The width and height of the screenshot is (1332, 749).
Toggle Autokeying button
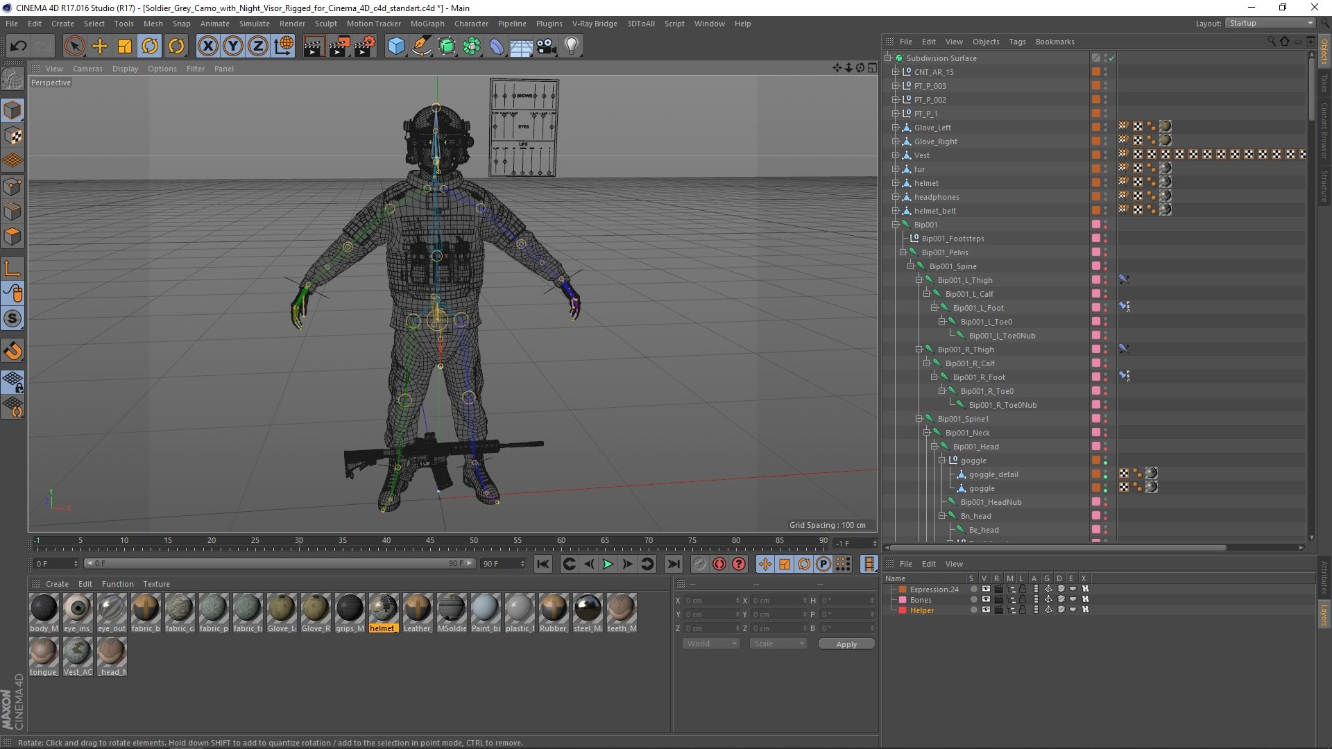(x=719, y=564)
